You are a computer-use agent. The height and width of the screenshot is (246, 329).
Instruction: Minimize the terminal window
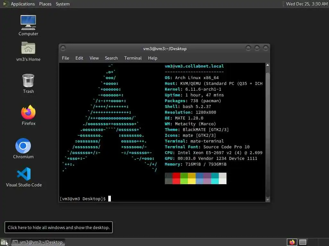248,48
